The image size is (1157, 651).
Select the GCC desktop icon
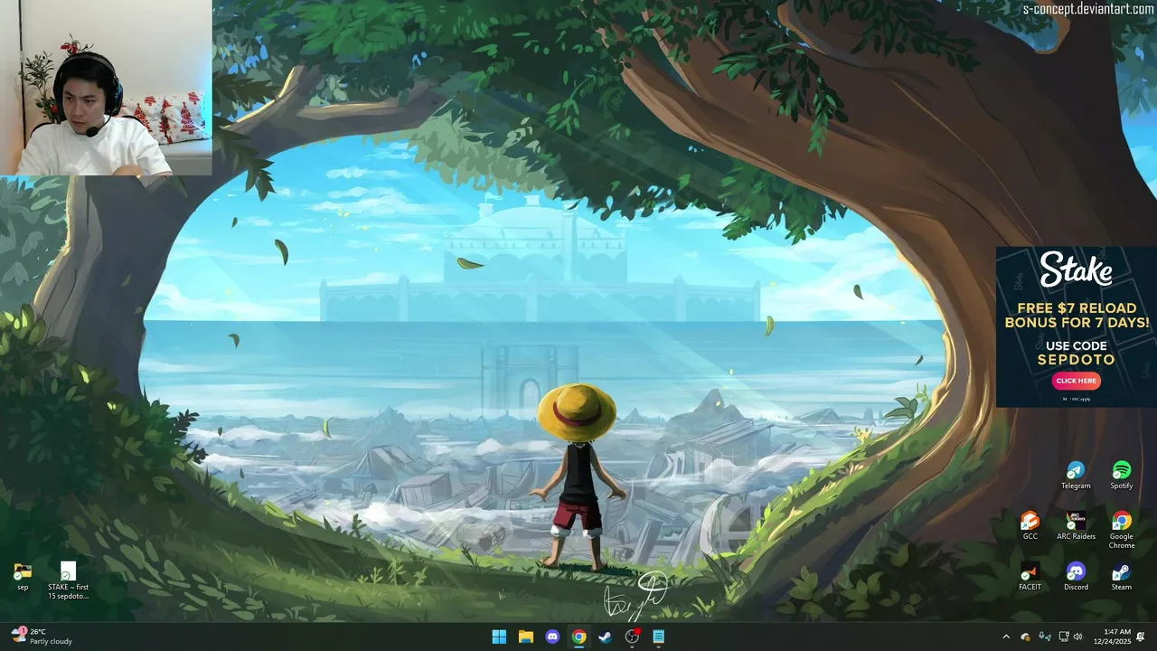pos(1030,525)
